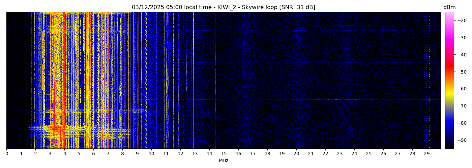Image resolution: width=472 pixels, height=168 pixels.
Task: Click the x-axis tick label 22
Action: (x=325, y=154)
